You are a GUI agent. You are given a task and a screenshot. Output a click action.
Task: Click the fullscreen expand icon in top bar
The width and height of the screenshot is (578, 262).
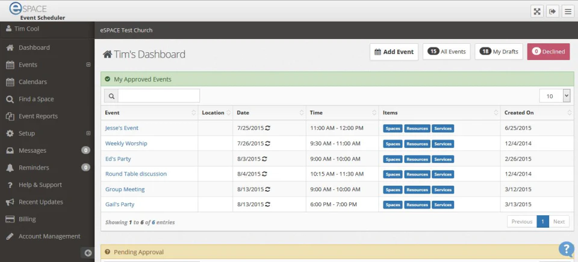[x=537, y=11]
